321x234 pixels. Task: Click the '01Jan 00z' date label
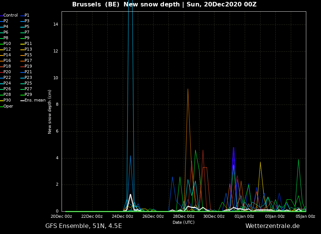[x=245, y=216]
